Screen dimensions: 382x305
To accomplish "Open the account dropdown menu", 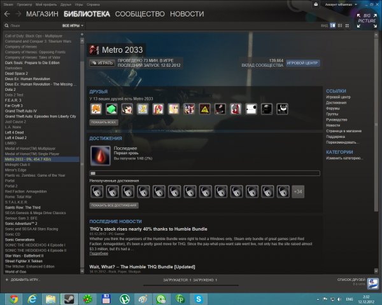I will pyautogui.click(x=341, y=4).
